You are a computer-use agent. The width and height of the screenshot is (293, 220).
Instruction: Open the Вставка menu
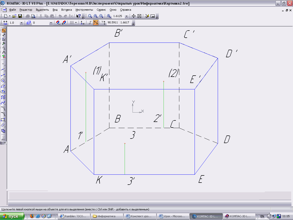(x=67, y=10)
